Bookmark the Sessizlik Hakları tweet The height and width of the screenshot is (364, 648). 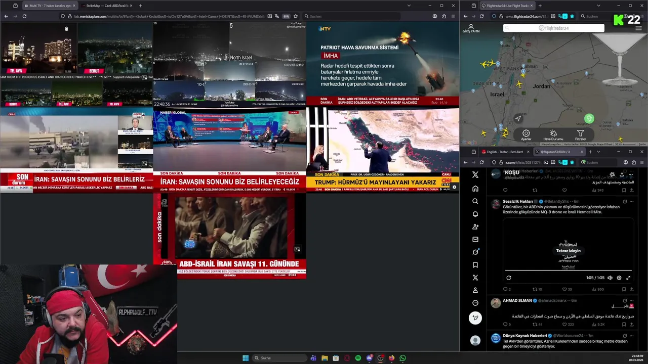pyautogui.click(x=624, y=289)
